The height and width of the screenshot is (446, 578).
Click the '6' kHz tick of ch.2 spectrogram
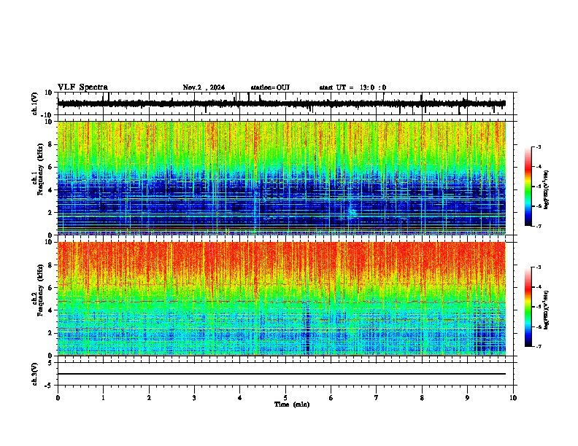coord(50,288)
